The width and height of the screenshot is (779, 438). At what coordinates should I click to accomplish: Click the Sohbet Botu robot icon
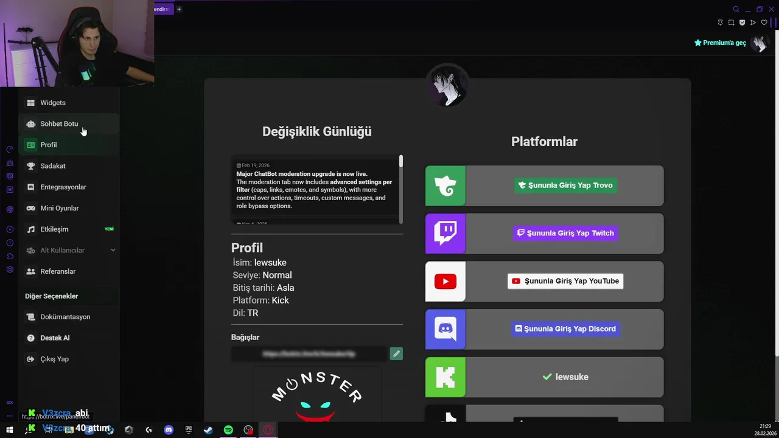[x=30, y=123]
